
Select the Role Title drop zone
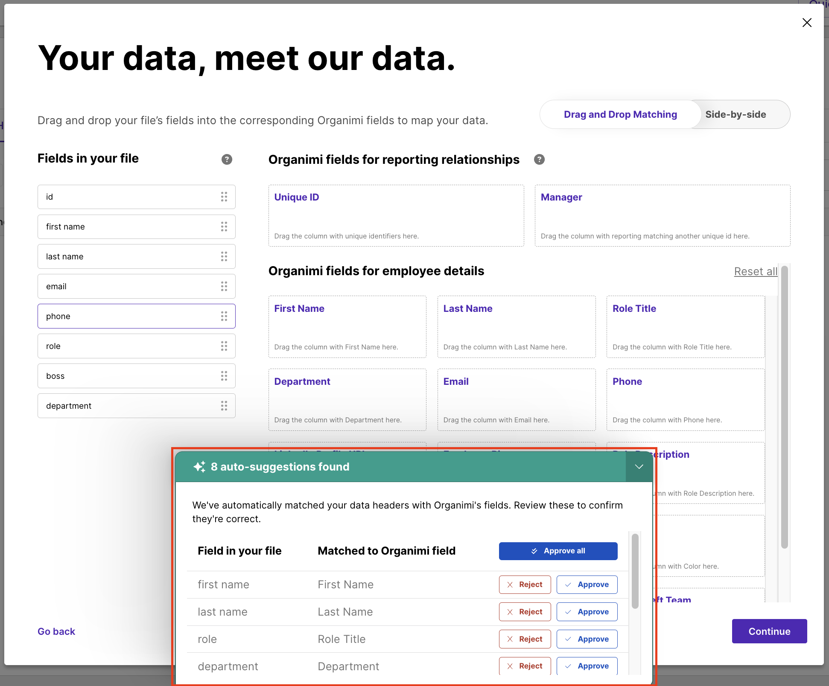coord(686,327)
